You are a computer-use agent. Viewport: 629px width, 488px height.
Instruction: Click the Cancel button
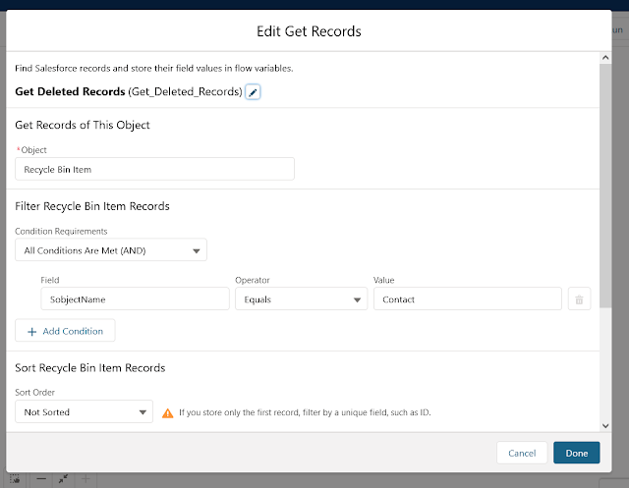[522, 453]
